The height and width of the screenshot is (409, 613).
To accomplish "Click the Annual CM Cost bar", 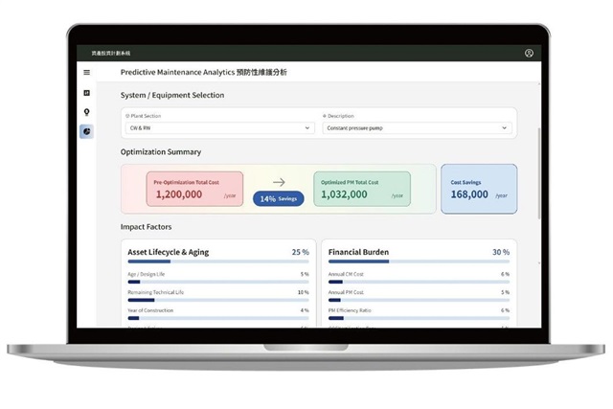I will pyautogui.click(x=419, y=282).
